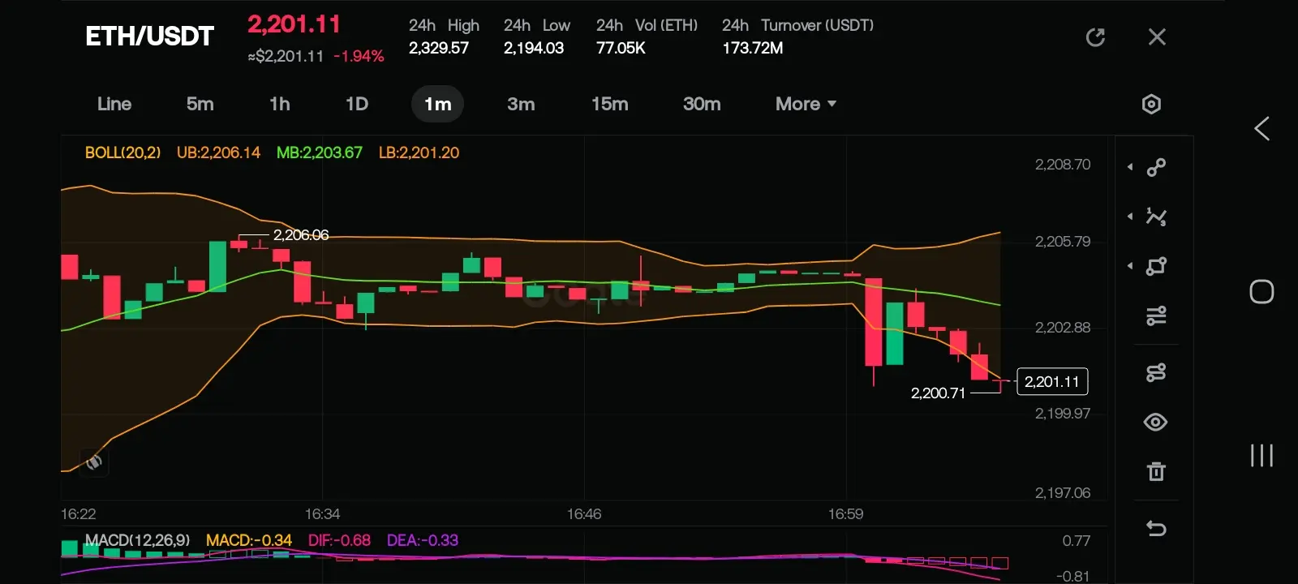Open the MACD(12,26,9) indicator label

click(x=137, y=540)
